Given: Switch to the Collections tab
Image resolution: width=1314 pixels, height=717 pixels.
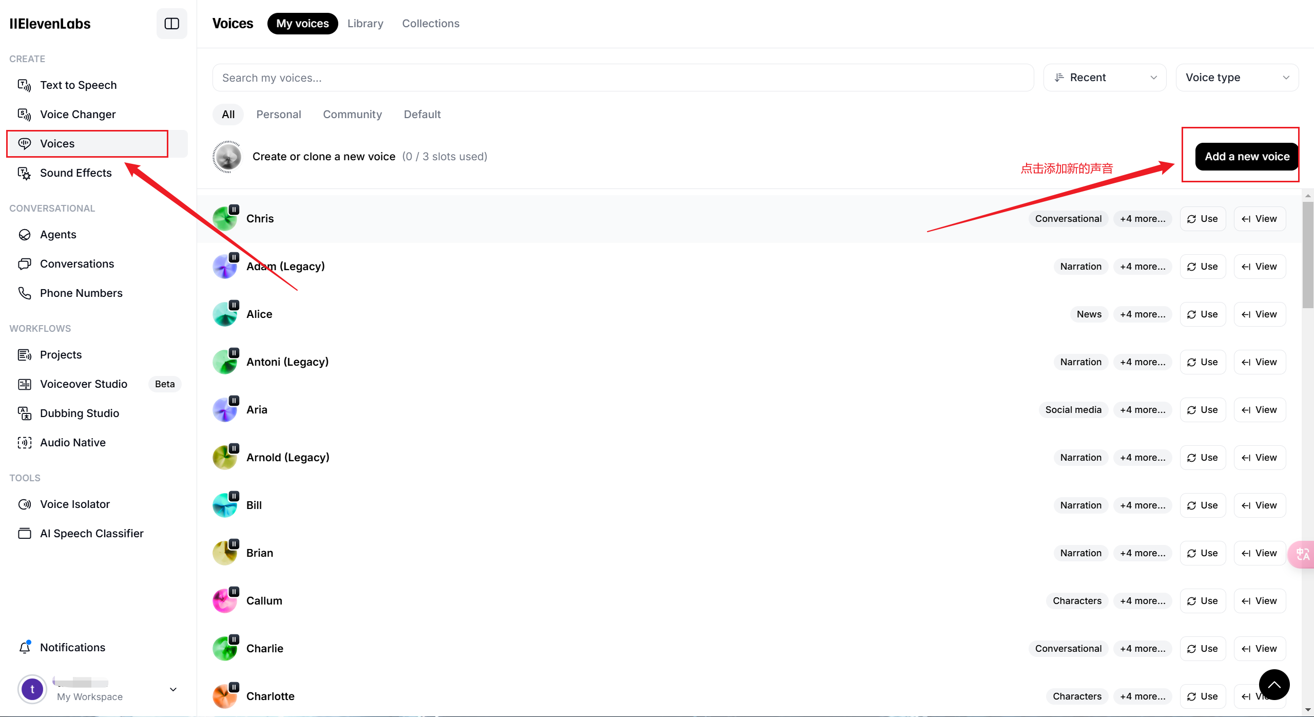Looking at the screenshot, I should click(430, 24).
